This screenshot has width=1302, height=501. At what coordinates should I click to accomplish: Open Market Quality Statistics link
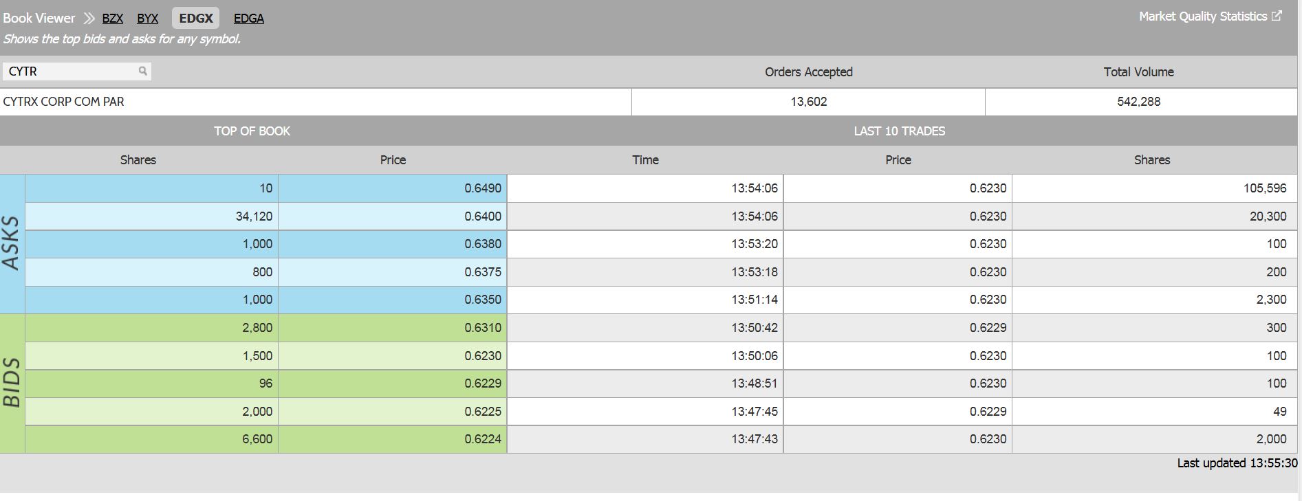click(x=1202, y=16)
